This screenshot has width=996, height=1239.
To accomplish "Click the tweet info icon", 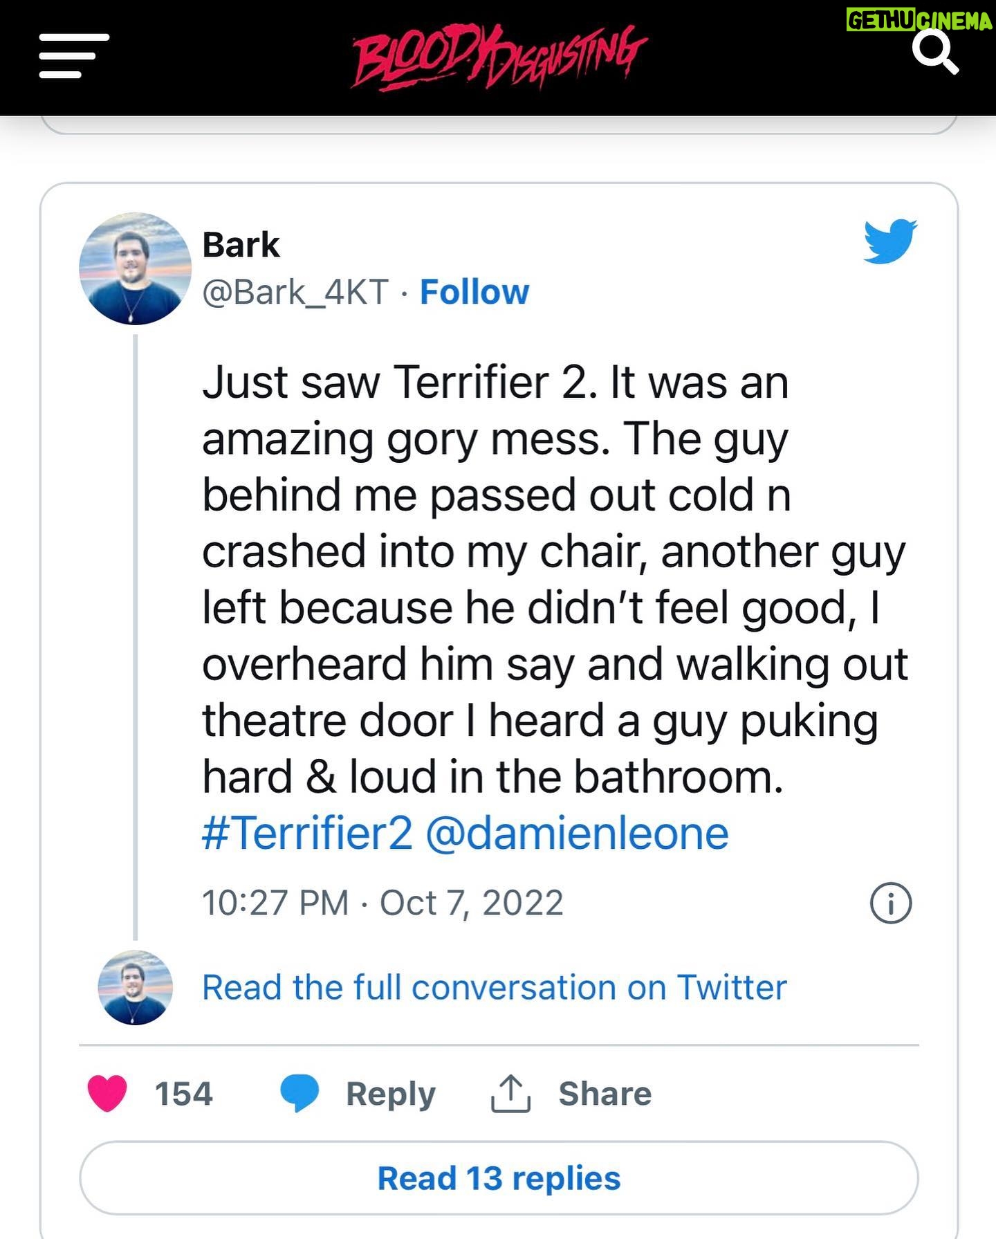I will click(890, 903).
